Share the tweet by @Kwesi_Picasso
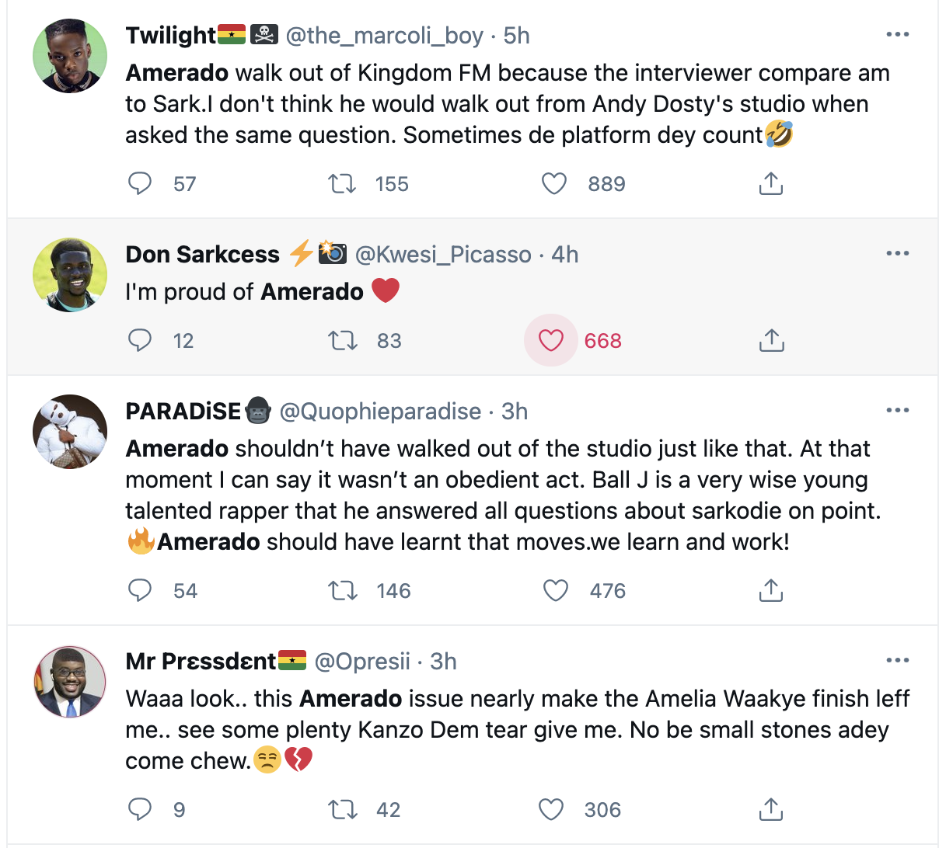 click(770, 340)
